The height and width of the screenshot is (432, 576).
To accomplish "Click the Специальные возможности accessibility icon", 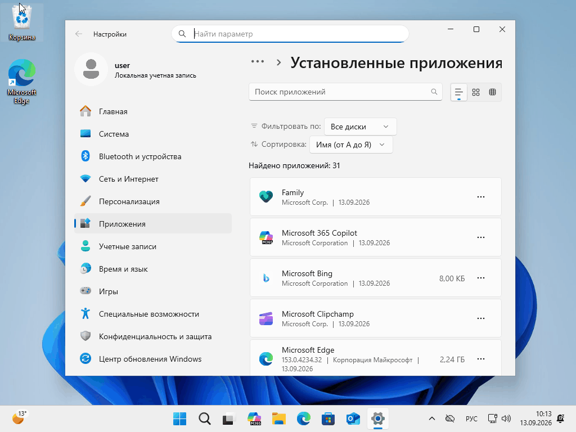I will click(85, 313).
